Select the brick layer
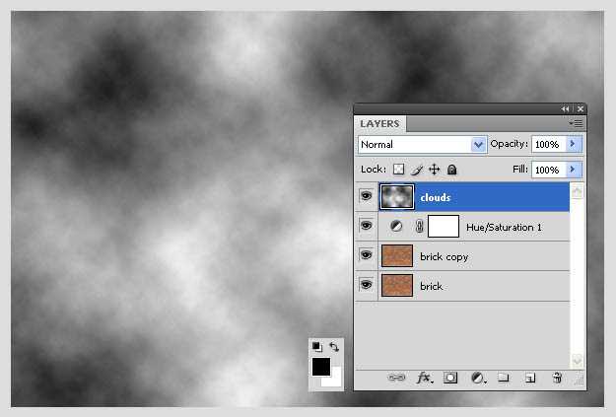 (473, 286)
